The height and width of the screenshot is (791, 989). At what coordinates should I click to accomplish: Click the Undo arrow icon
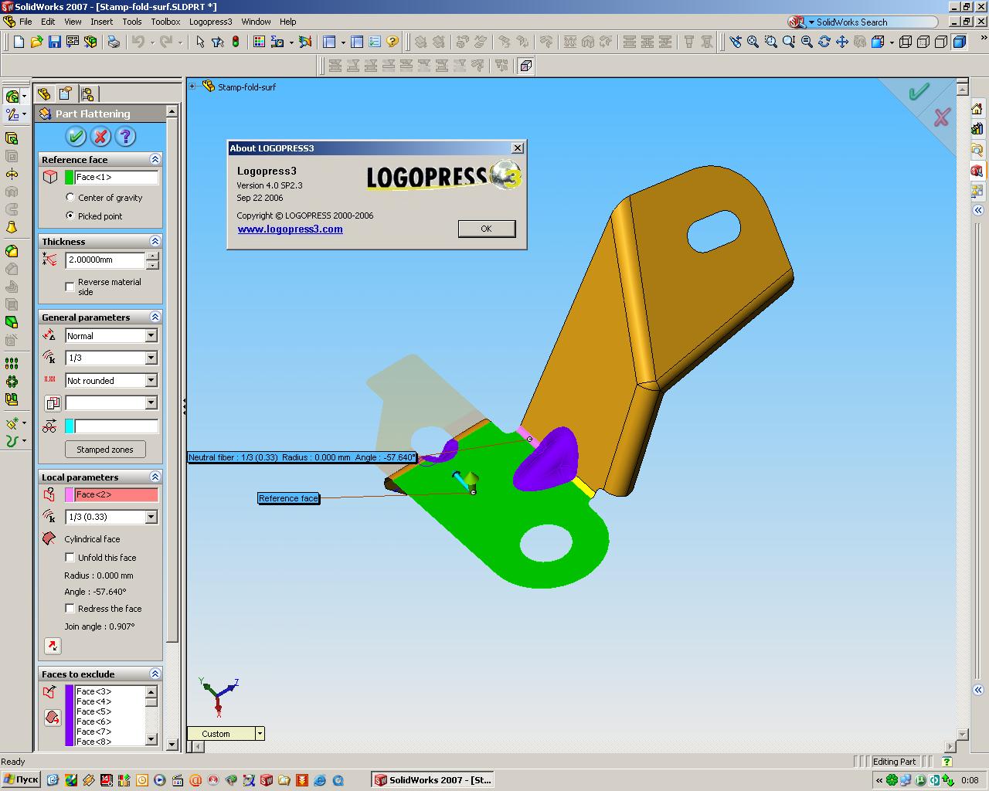coord(138,42)
